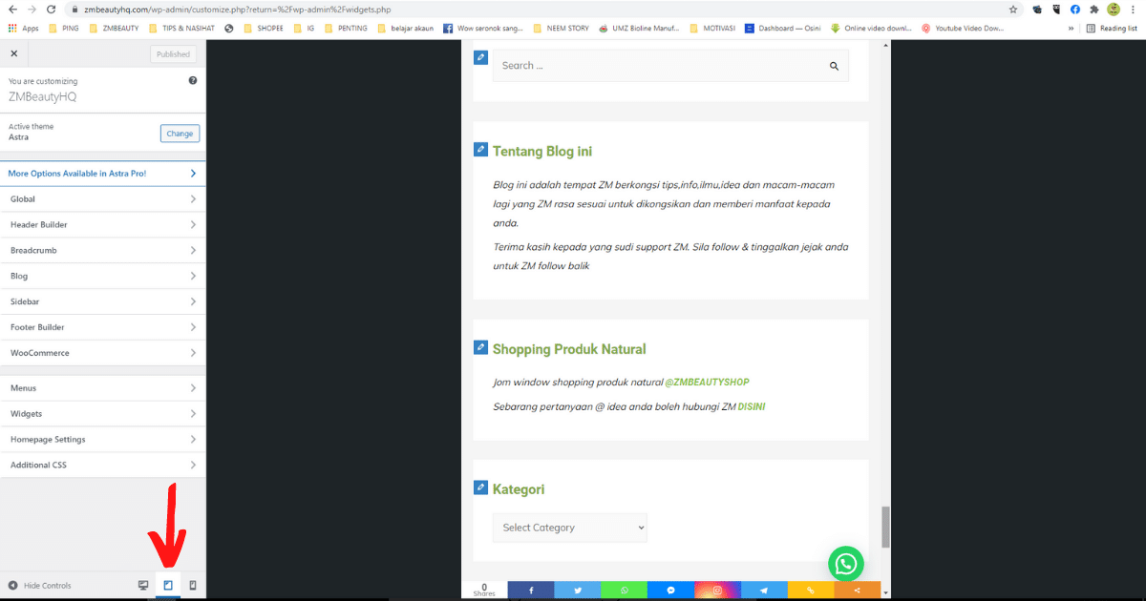Click the Change theme button

180,134
